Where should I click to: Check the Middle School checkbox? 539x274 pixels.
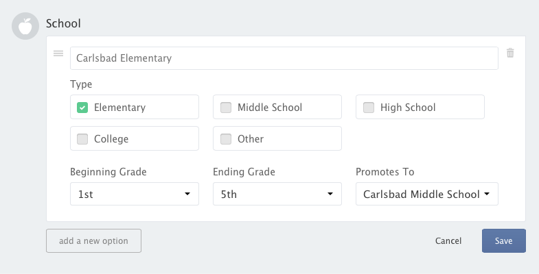point(226,108)
